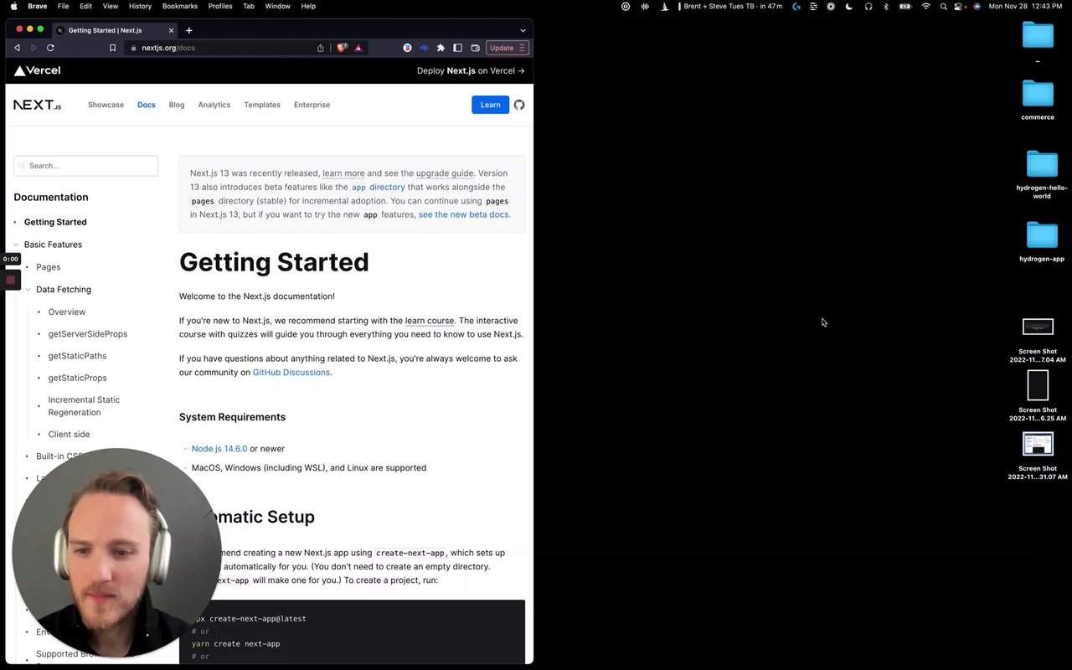This screenshot has width=1072, height=670.
Task: Click the round colorful extension icon in toolbar
Action: [x=407, y=48]
